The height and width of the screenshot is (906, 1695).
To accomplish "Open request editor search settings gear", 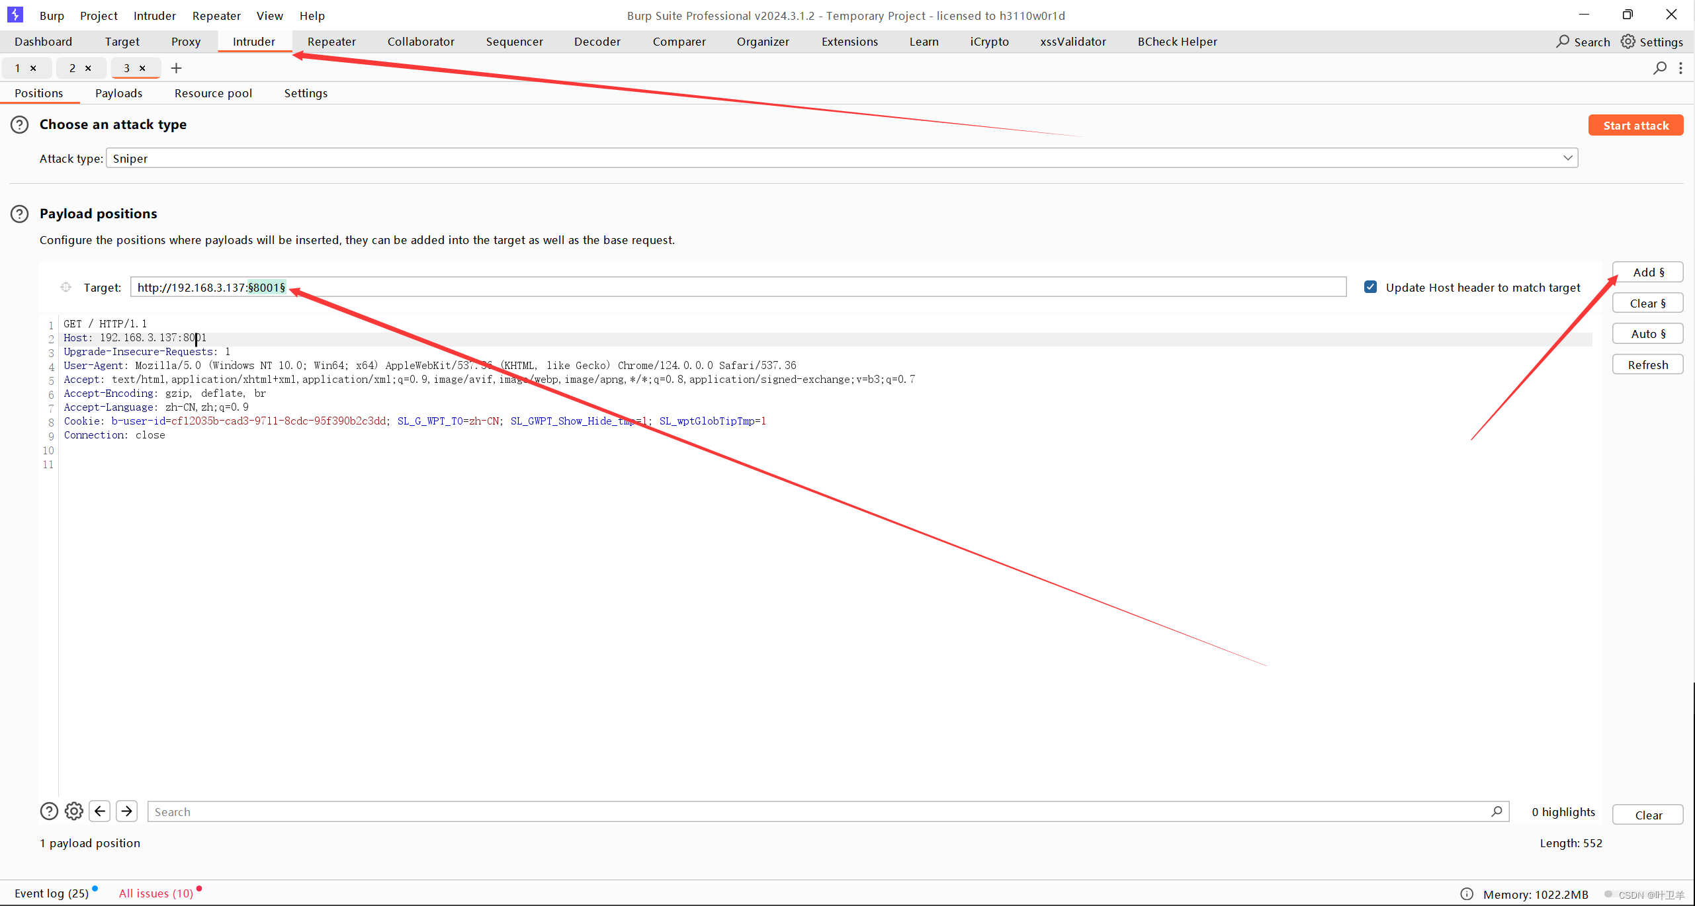I will coord(74,811).
